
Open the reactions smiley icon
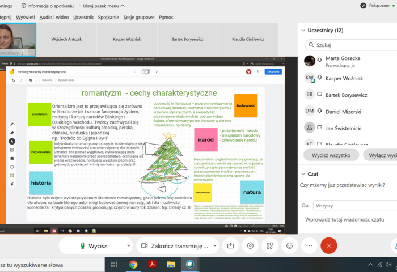(290, 245)
